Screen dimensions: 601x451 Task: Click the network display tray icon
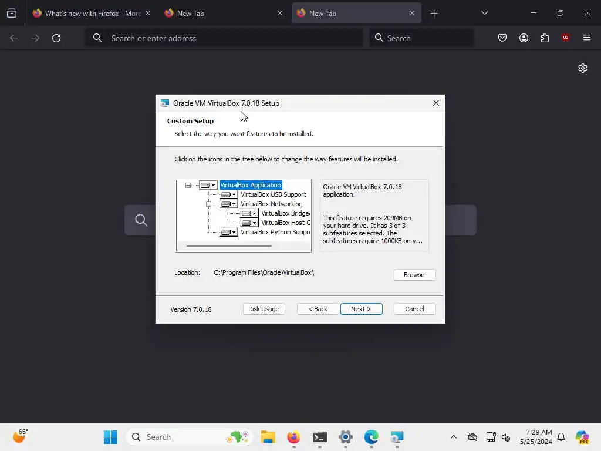[491, 437]
